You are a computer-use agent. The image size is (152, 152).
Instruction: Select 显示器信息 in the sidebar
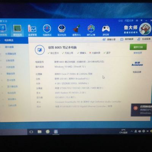click(x=12, y=87)
